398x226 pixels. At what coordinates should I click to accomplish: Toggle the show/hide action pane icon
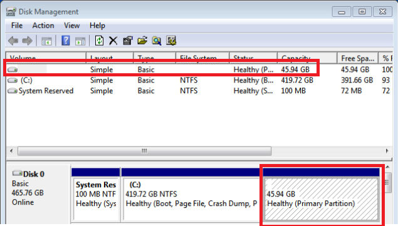pos(80,41)
